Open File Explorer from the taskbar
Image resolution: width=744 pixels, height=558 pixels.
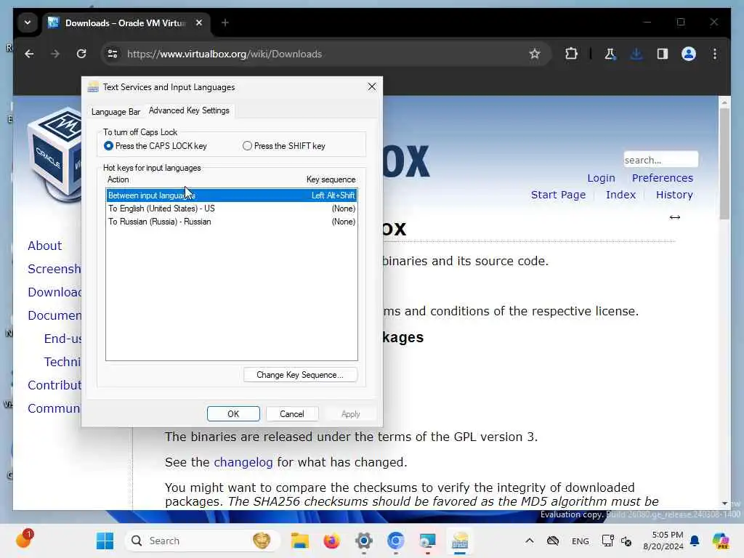[300, 541]
